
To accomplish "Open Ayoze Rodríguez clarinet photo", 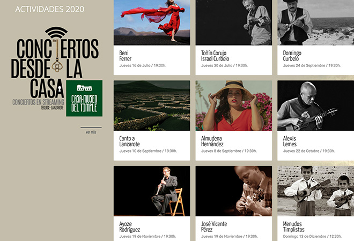I will (x=152, y=191).
